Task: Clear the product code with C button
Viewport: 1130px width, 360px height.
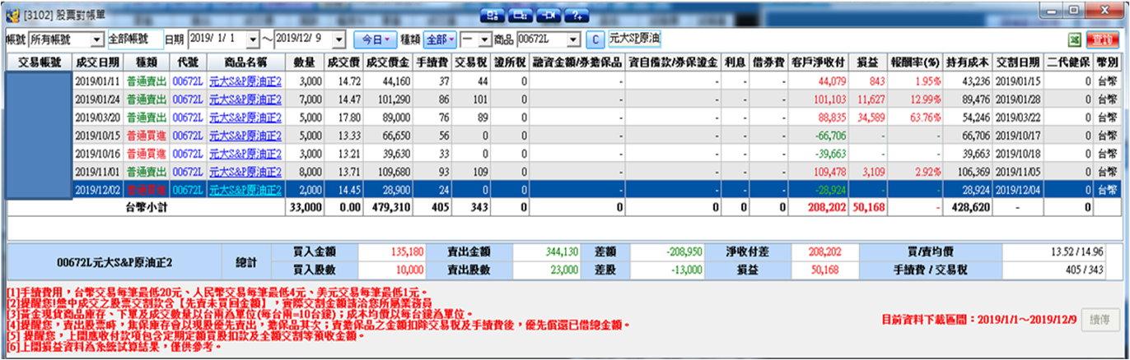Action: (x=595, y=39)
